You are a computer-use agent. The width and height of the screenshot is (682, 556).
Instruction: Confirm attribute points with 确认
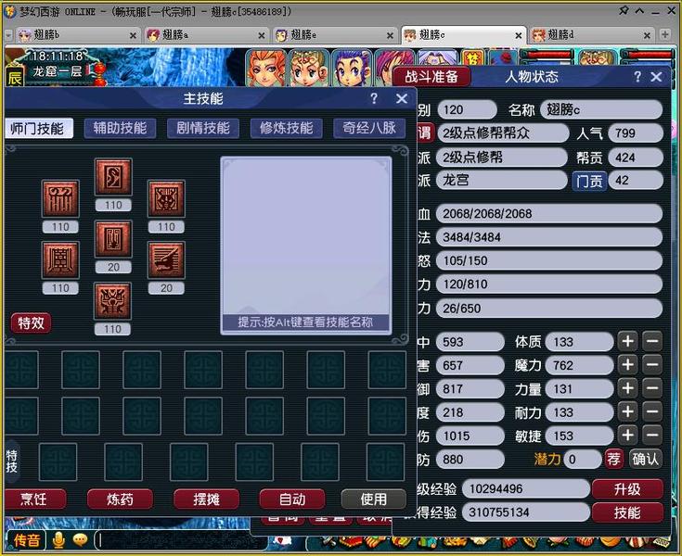[646, 459]
